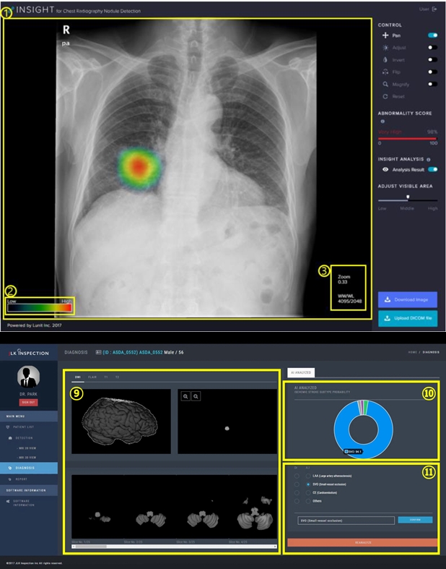Click the Reset rotate icon
The width and height of the screenshot is (446, 569).
385,96
